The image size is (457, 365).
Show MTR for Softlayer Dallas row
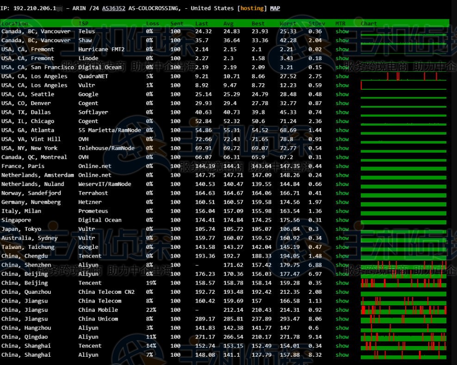click(x=342, y=112)
